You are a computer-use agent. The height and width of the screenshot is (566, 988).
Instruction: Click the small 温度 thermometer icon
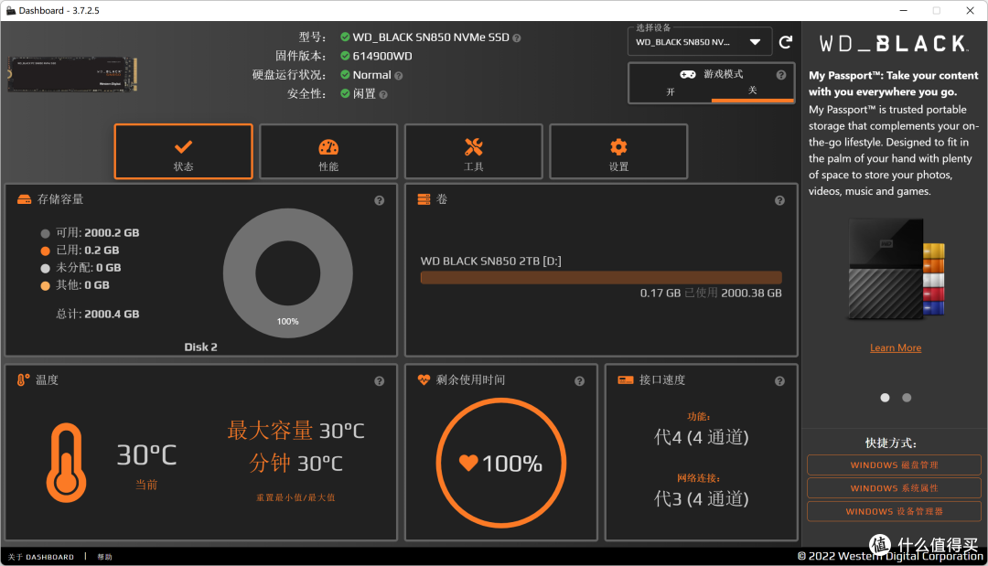click(23, 379)
